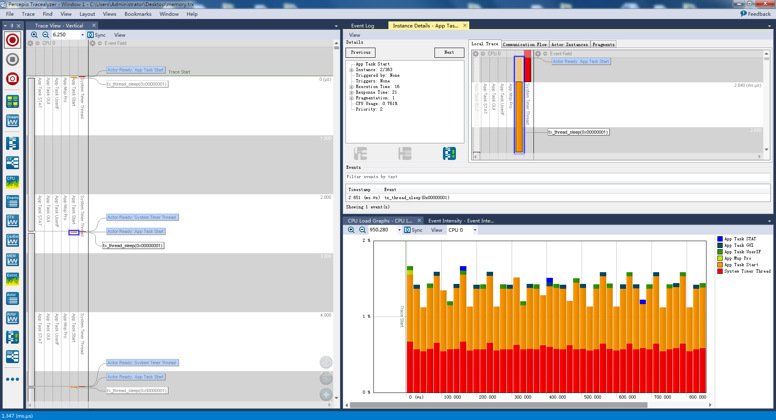Collapse the CPU 0 column in Trace View
776x420 pixels.
pyautogui.click(x=38, y=43)
